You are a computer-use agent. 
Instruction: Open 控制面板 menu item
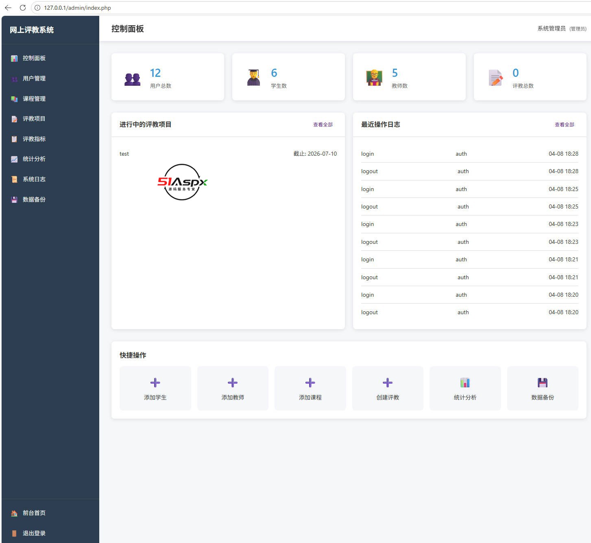pos(50,58)
